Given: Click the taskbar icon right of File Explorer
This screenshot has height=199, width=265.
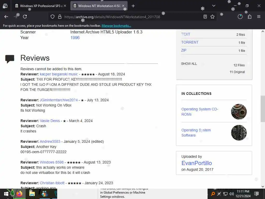Looking at the screenshot, I should 45,194.
